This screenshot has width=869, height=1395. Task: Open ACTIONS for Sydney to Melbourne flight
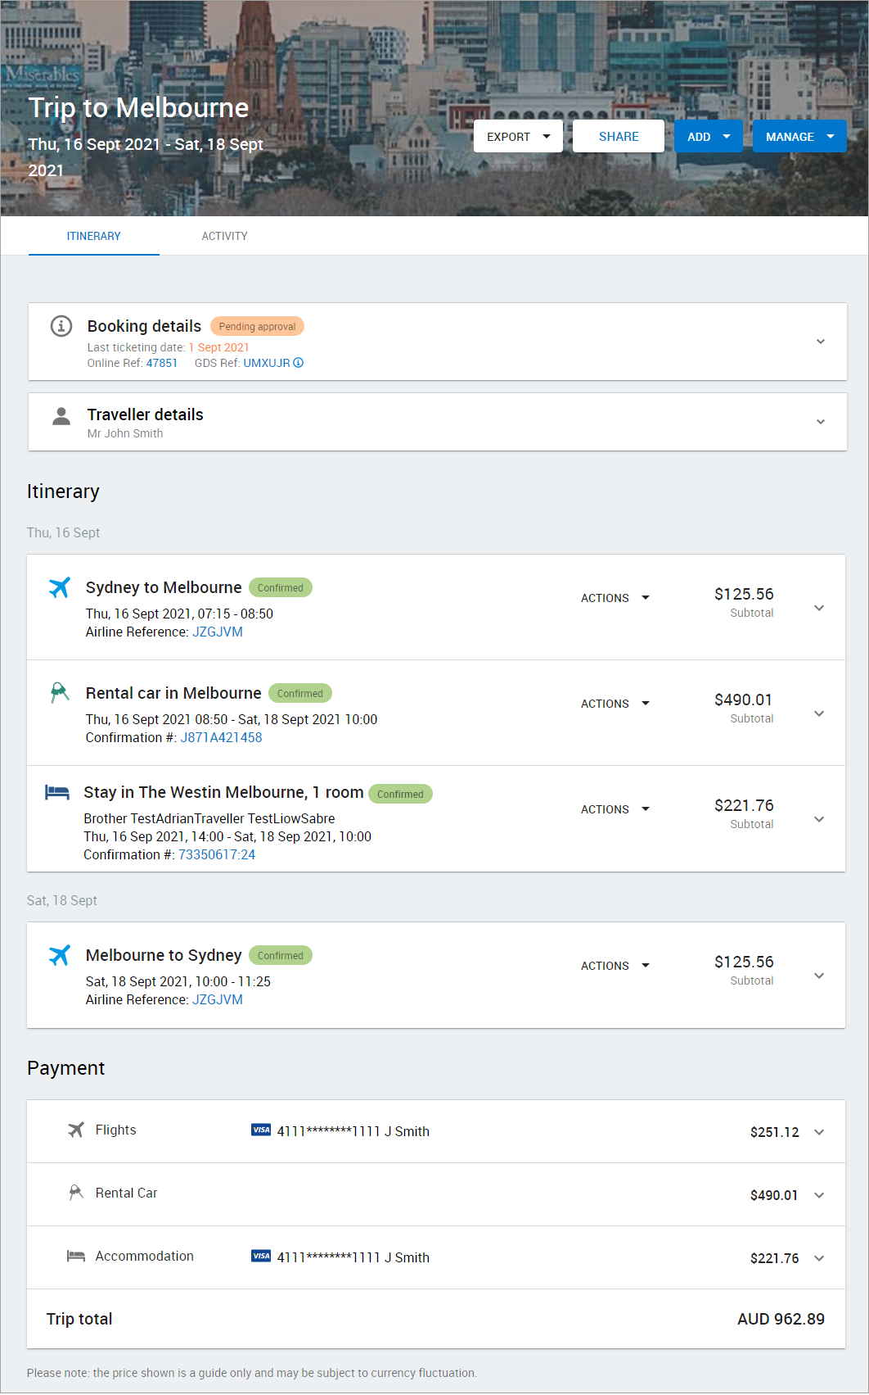[615, 598]
